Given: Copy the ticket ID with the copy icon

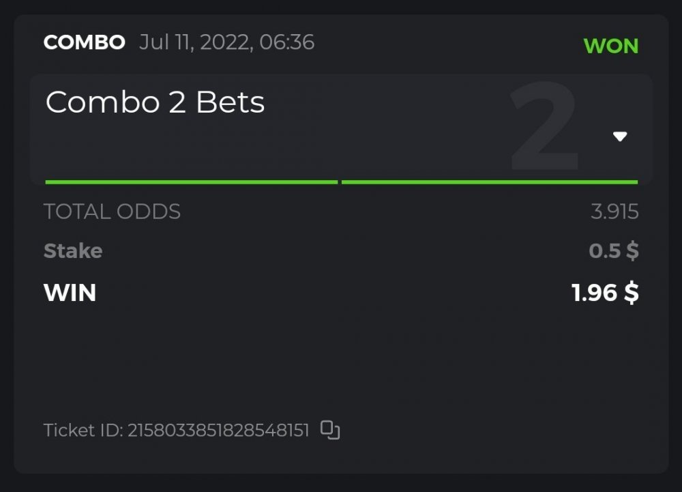Looking at the screenshot, I should (330, 430).
